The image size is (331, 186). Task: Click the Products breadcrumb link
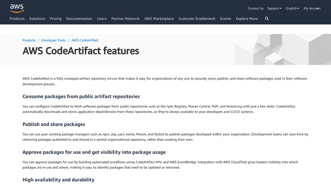29,40
